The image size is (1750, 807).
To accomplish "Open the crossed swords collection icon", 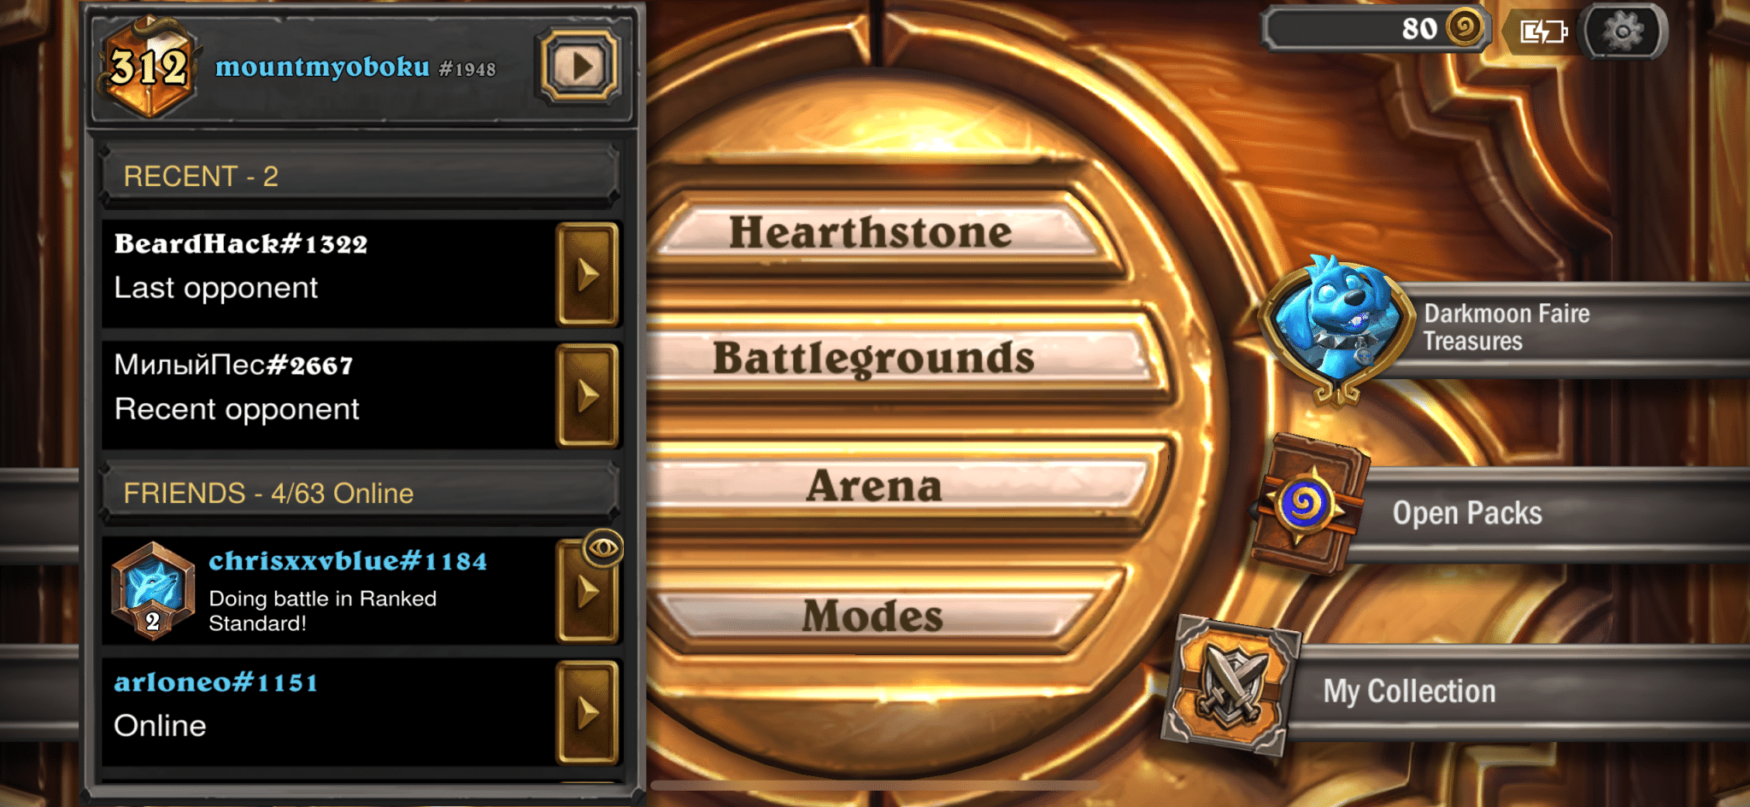I will click(1230, 686).
